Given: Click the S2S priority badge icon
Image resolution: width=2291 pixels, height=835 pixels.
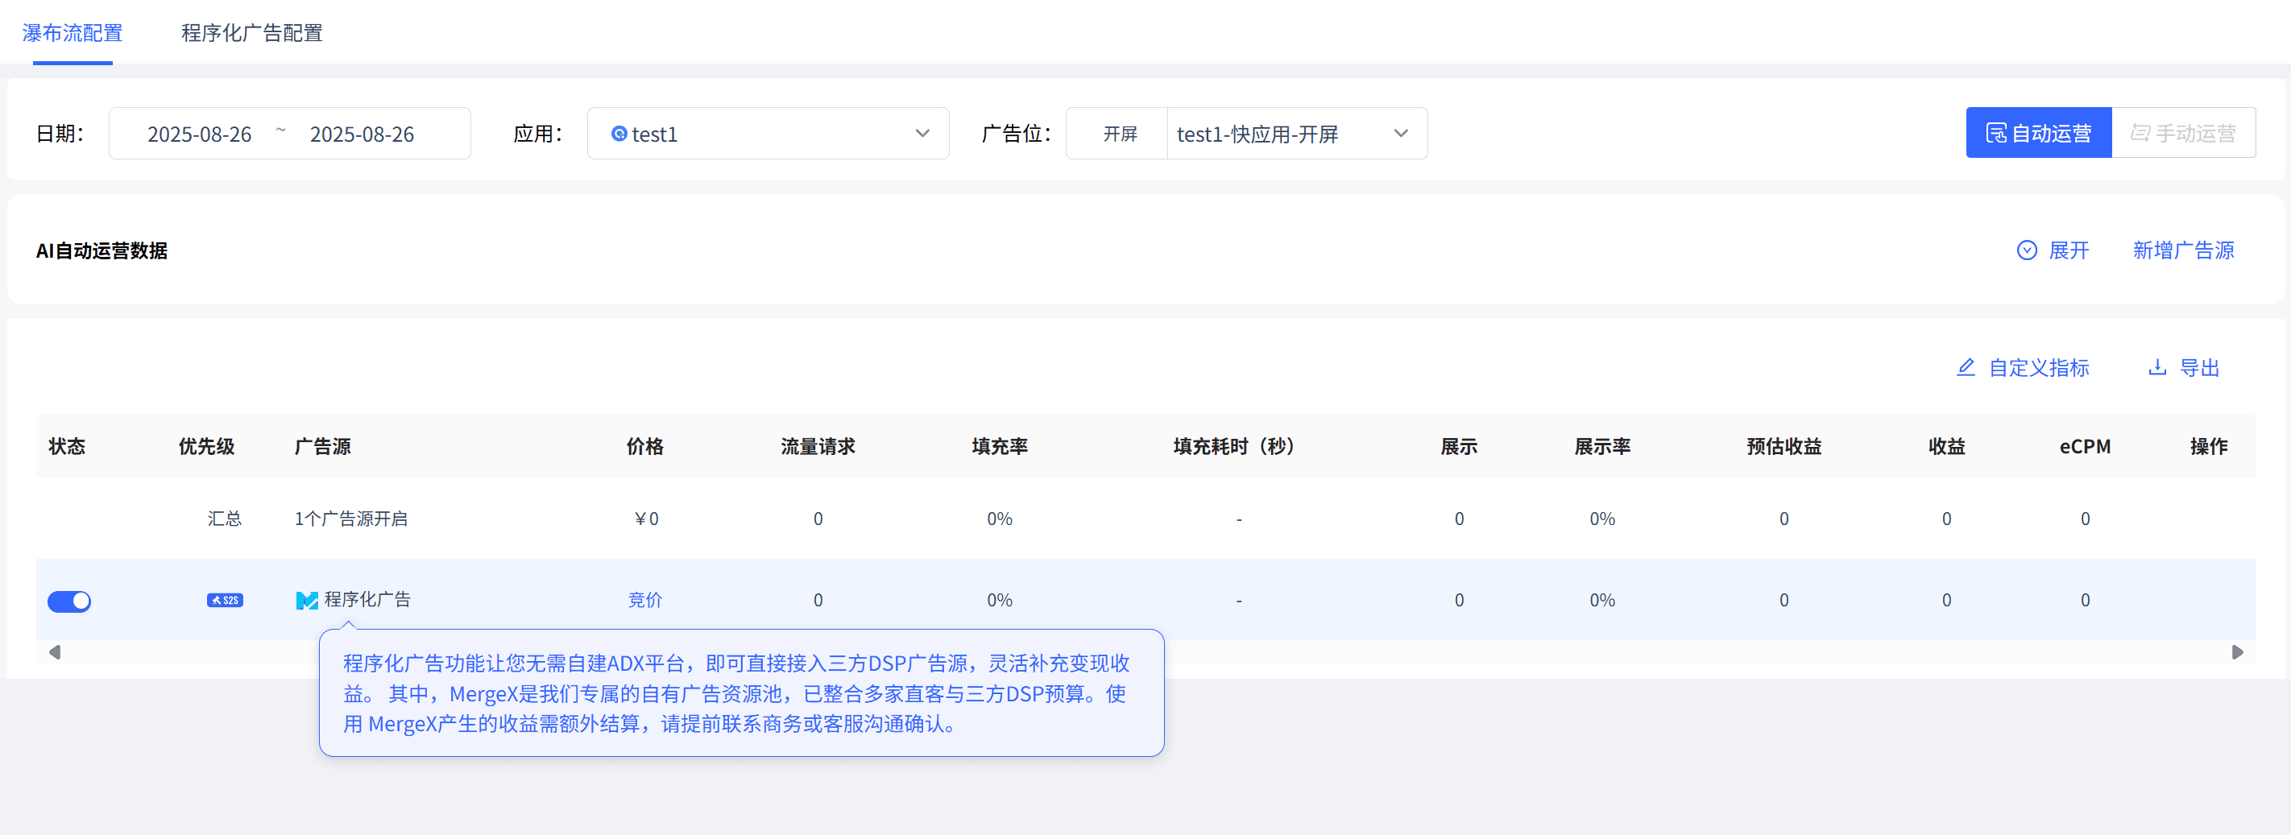Looking at the screenshot, I should [224, 600].
